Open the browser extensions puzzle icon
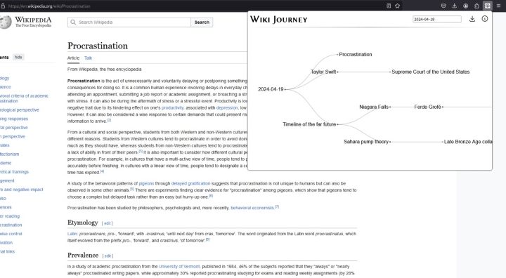Screen dimensions: 506x278 coord(476,6)
